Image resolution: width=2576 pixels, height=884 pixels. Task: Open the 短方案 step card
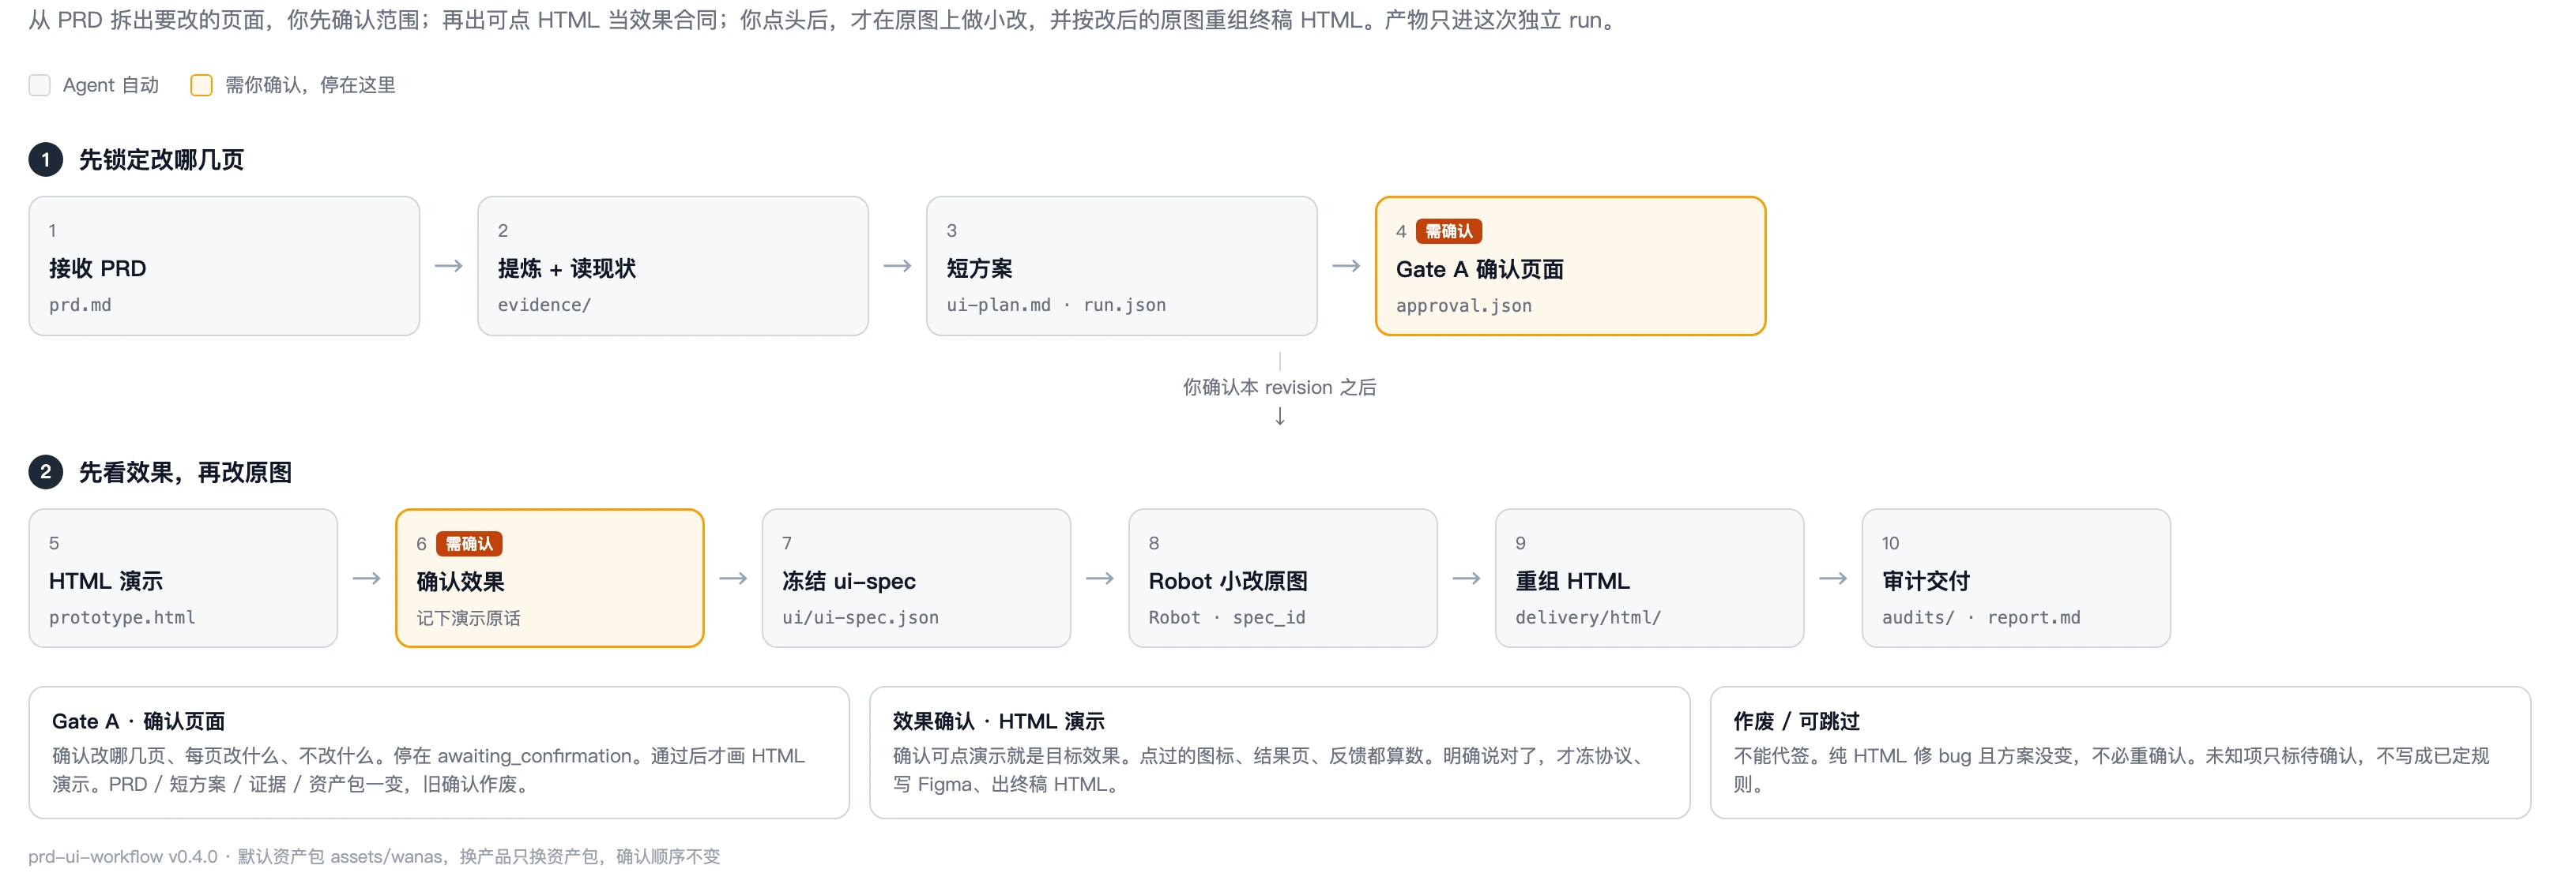click(1122, 266)
